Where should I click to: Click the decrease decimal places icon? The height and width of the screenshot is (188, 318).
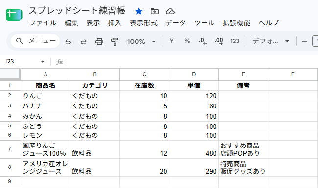pyautogui.click(x=203, y=41)
